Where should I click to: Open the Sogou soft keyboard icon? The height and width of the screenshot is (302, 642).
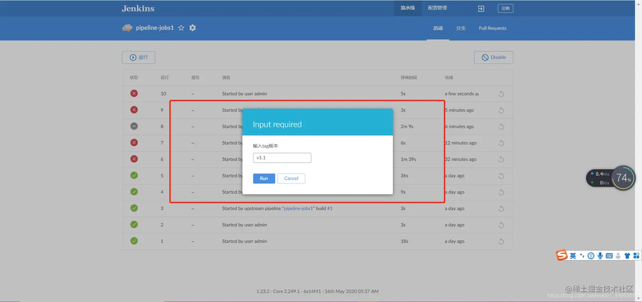coord(609,256)
